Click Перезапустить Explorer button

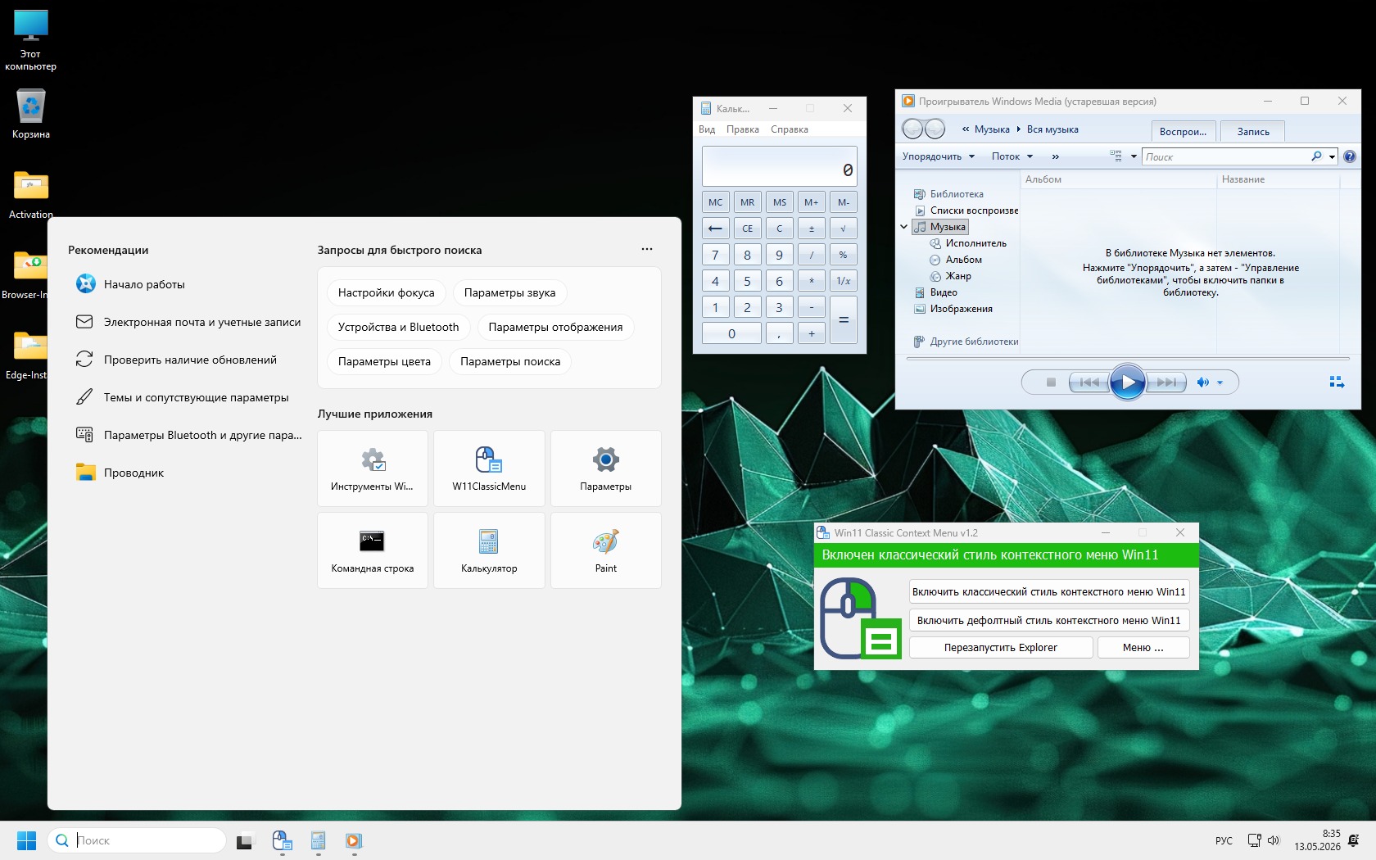pos(1001,647)
